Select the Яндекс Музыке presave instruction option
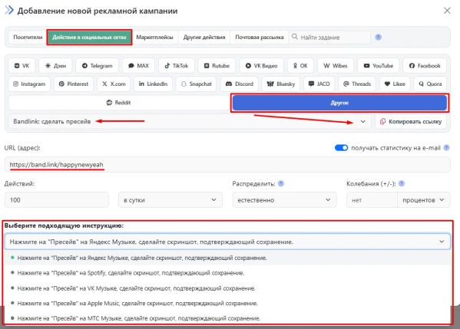 (x=227, y=258)
